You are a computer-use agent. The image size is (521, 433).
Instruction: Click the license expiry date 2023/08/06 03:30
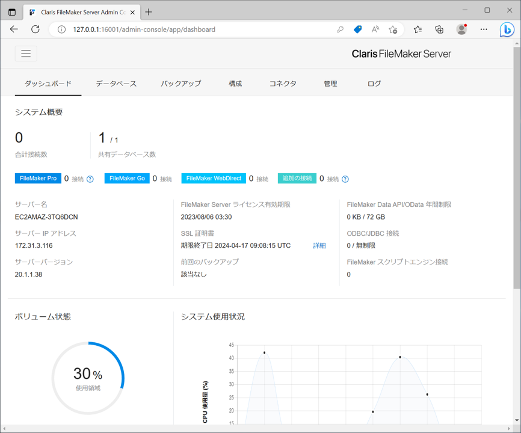point(206,217)
